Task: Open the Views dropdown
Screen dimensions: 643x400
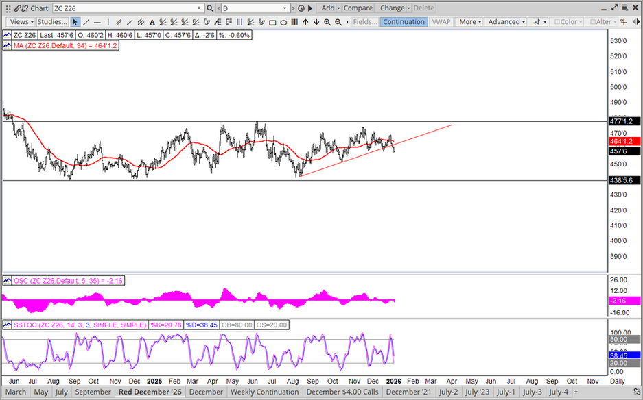Action: tap(22, 22)
